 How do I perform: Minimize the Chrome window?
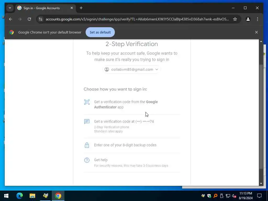[x=233, y=8]
